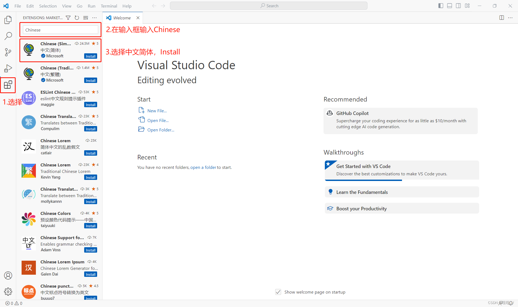Toggle panel layout icon in title bar

point(449,6)
